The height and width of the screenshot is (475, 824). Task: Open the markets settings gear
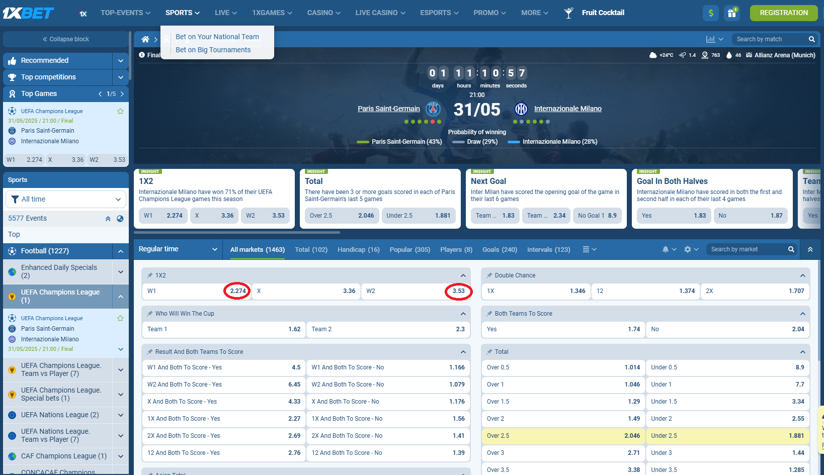click(688, 249)
